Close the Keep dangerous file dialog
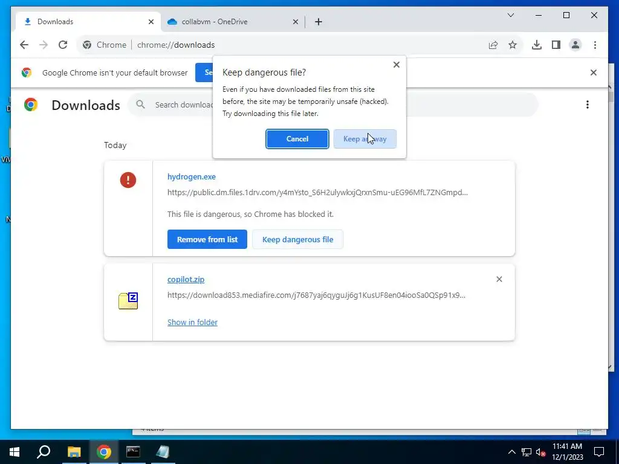This screenshot has height=464, width=619. pos(397,65)
